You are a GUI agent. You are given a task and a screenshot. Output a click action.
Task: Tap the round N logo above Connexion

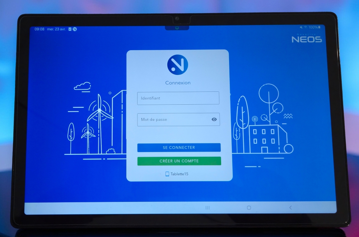(178, 65)
